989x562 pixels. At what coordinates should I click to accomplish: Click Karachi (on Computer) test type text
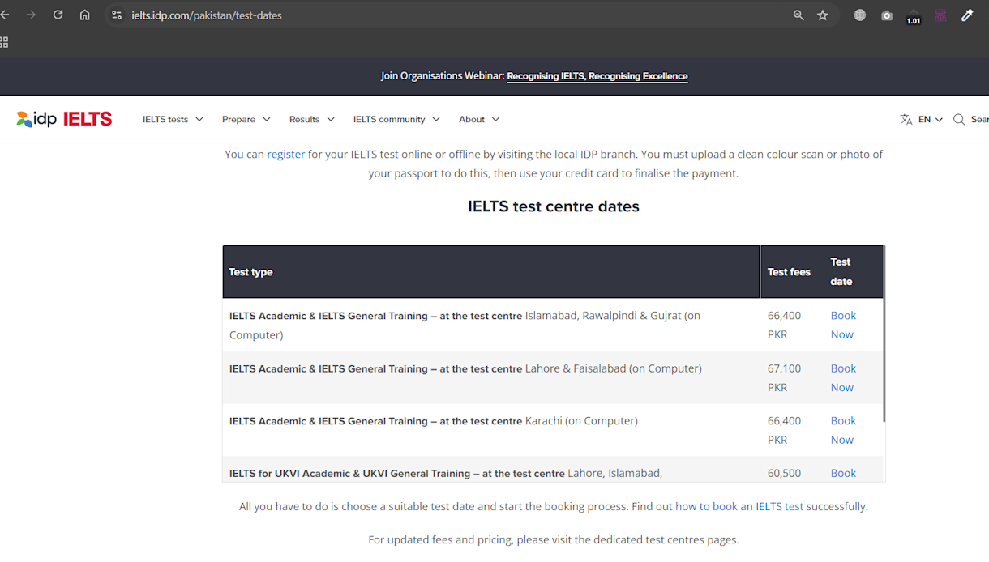pos(581,421)
